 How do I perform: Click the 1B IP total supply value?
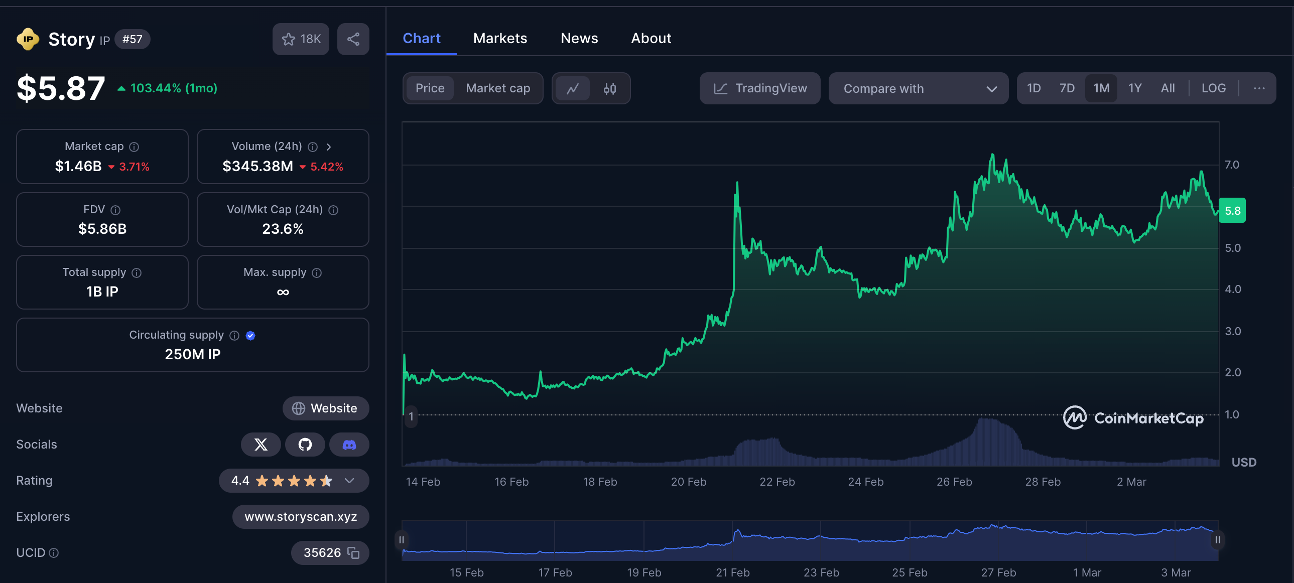pos(102,292)
